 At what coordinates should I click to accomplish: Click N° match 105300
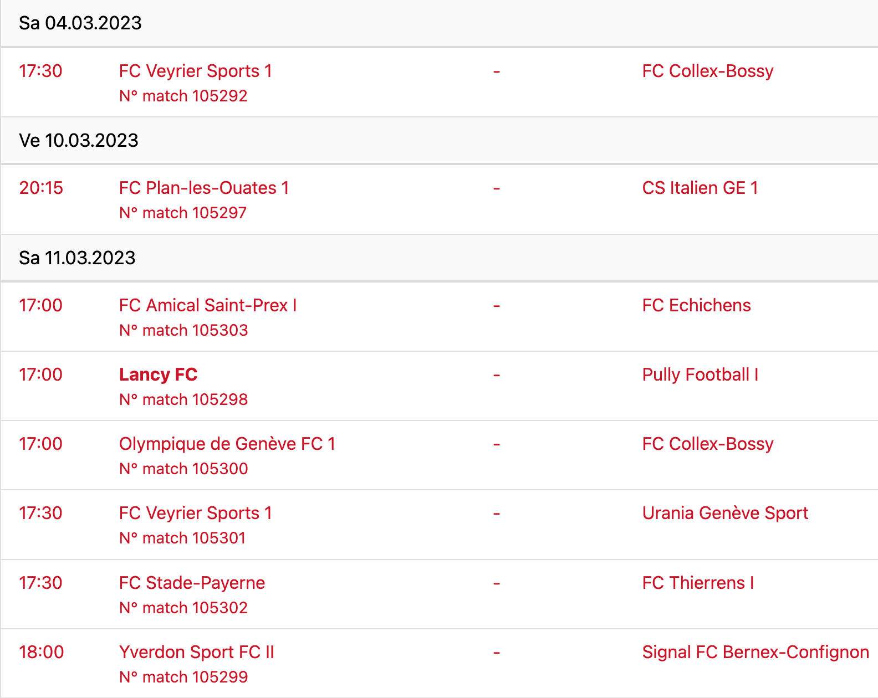183,469
